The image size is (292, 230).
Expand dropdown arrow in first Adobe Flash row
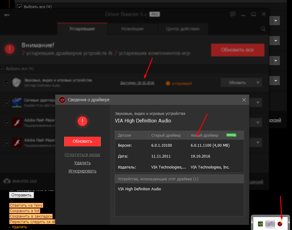click(x=258, y=123)
